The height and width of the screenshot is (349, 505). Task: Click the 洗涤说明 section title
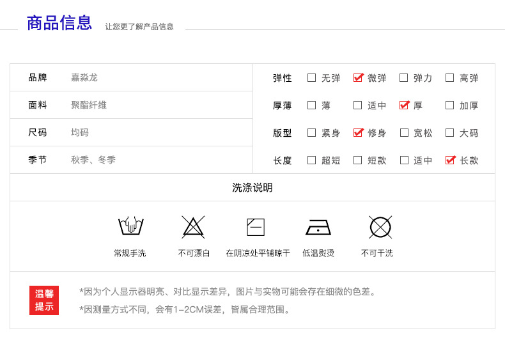pos(252,187)
